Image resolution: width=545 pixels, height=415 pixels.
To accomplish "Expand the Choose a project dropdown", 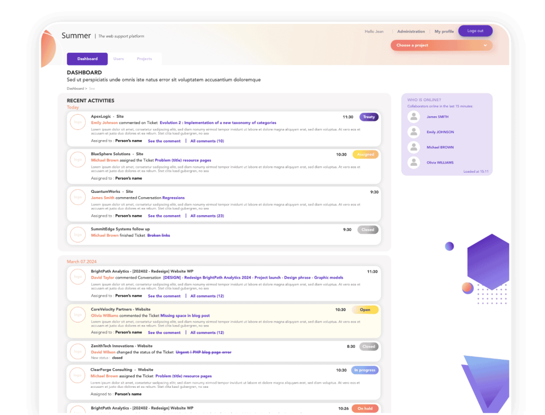I will point(441,45).
